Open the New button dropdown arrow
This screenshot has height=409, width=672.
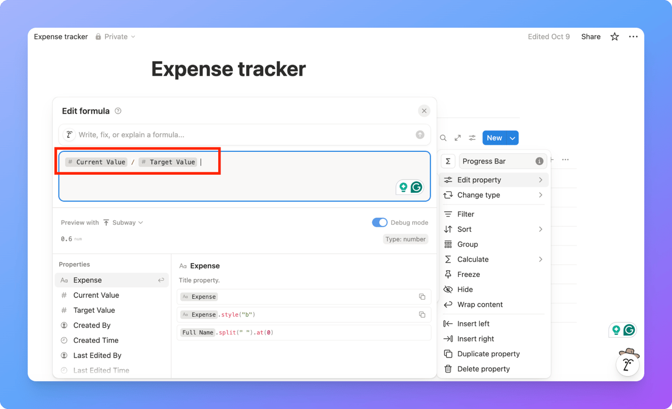512,138
